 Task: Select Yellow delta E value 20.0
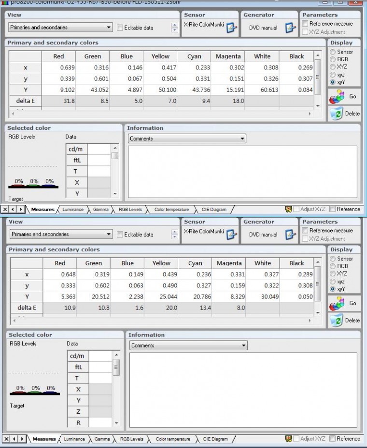(x=161, y=308)
